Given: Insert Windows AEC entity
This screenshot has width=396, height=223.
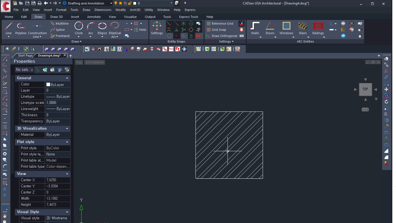Looking at the screenshot, I should pos(286,28).
